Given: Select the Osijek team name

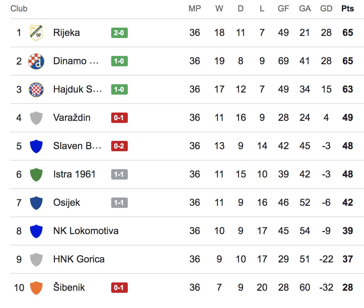Looking at the screenshot, I should (67, 203).
